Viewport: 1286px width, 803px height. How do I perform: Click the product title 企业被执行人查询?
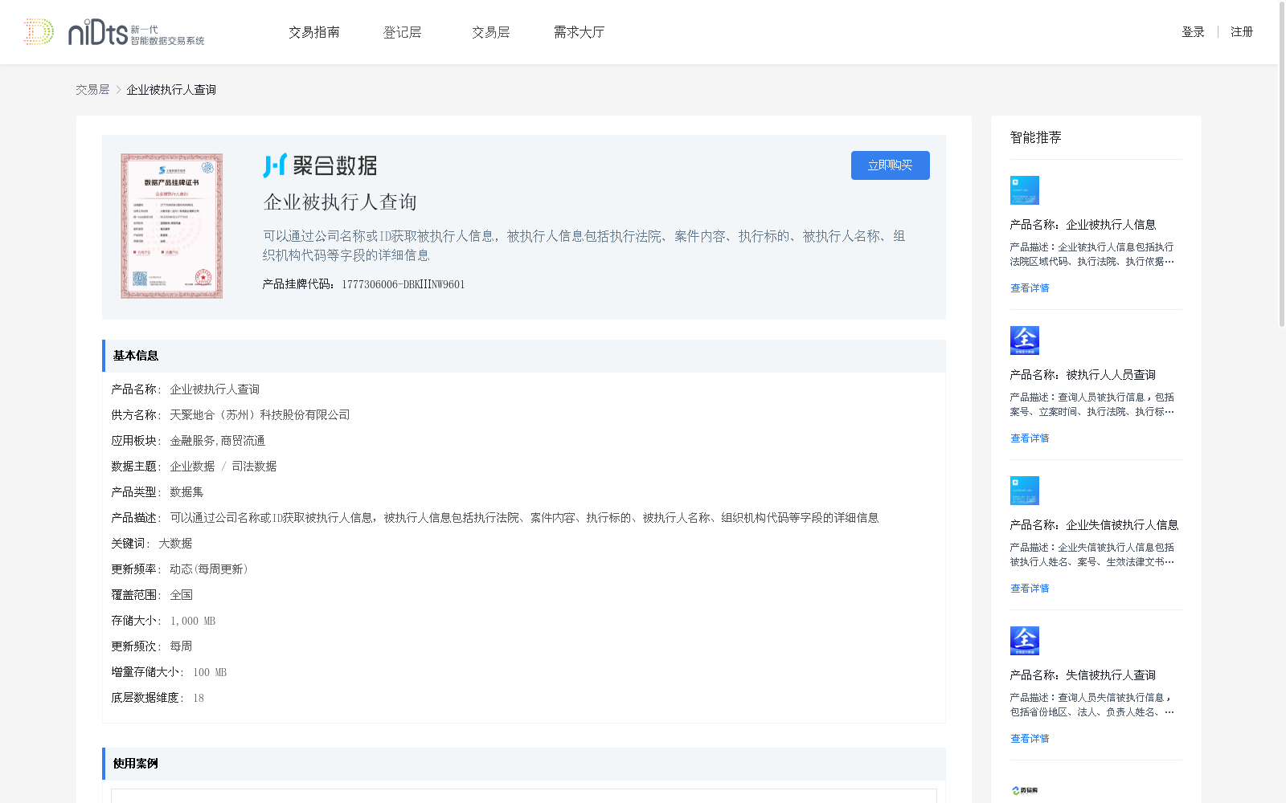coord(340,202)
